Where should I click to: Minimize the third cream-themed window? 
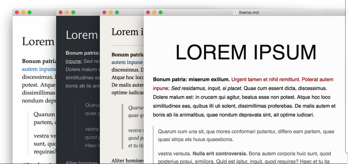pos(111,12)
